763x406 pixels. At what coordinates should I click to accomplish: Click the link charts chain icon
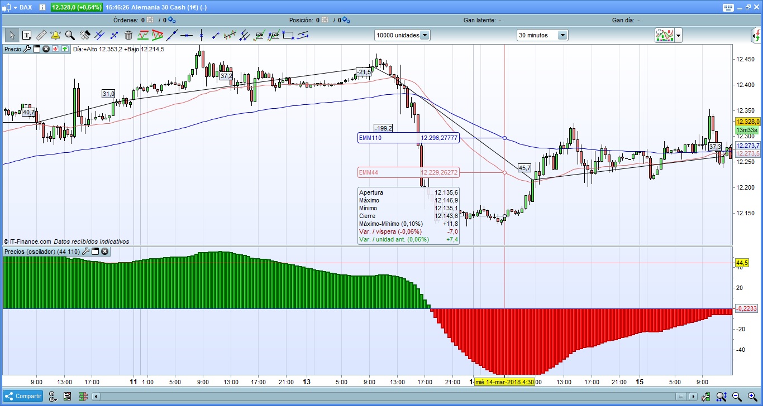(x=53, y=397)
